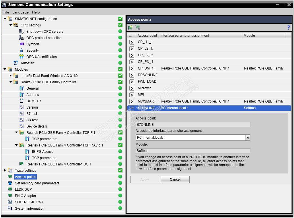Click the checkmark beside Intel(R) Dual Band Wireless-AC
The height and width of the screenshot is (218, 294).
(120, 76)
